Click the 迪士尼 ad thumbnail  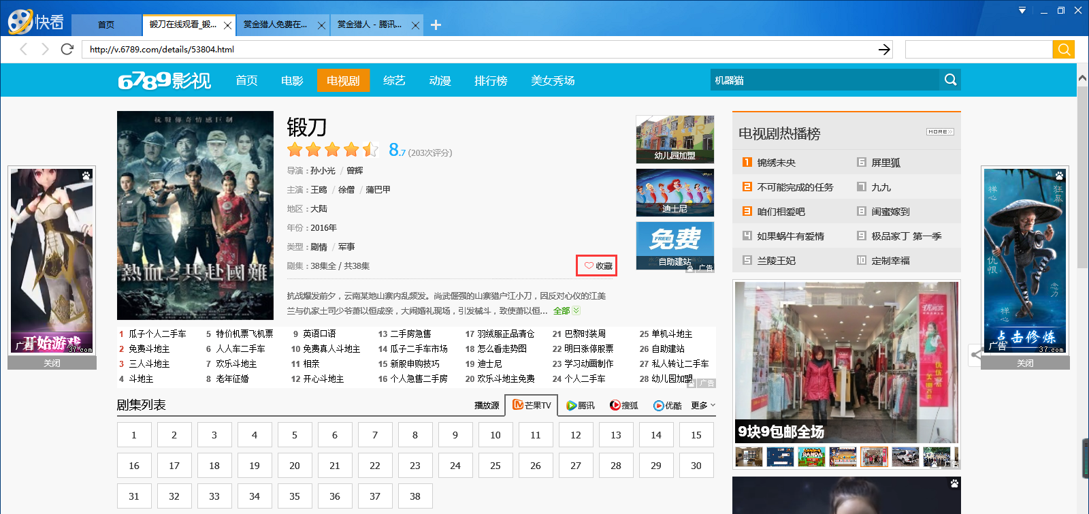675,193
